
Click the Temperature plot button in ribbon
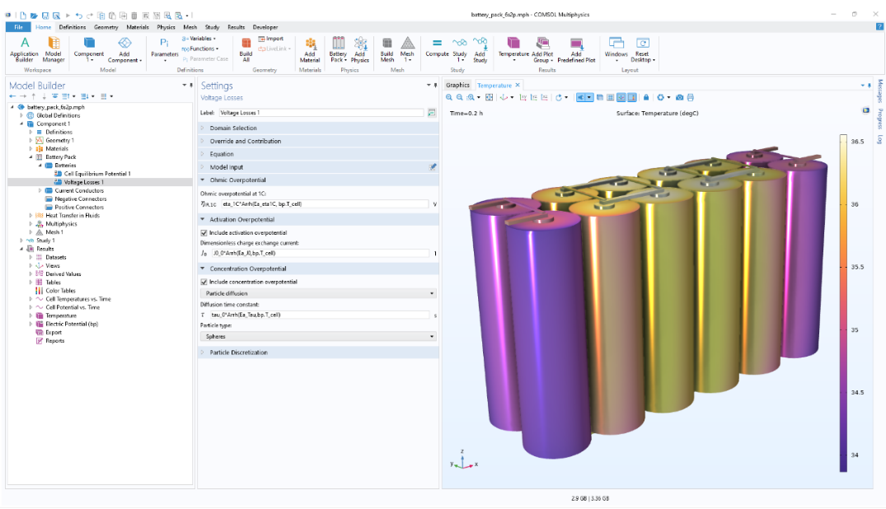click(x=513, y=49)
